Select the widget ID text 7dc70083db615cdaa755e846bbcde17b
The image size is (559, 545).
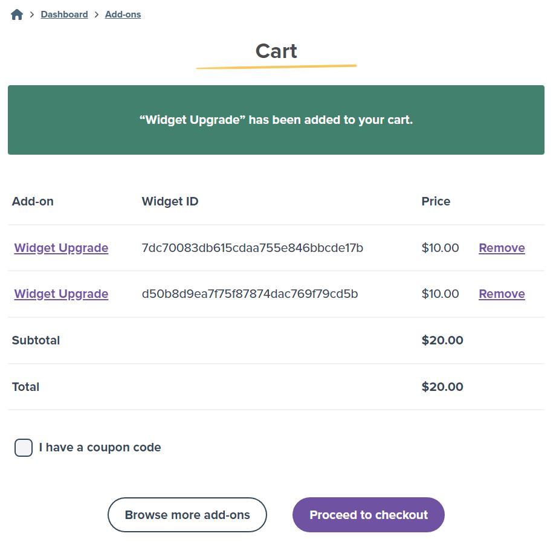(x=253, y=248)
